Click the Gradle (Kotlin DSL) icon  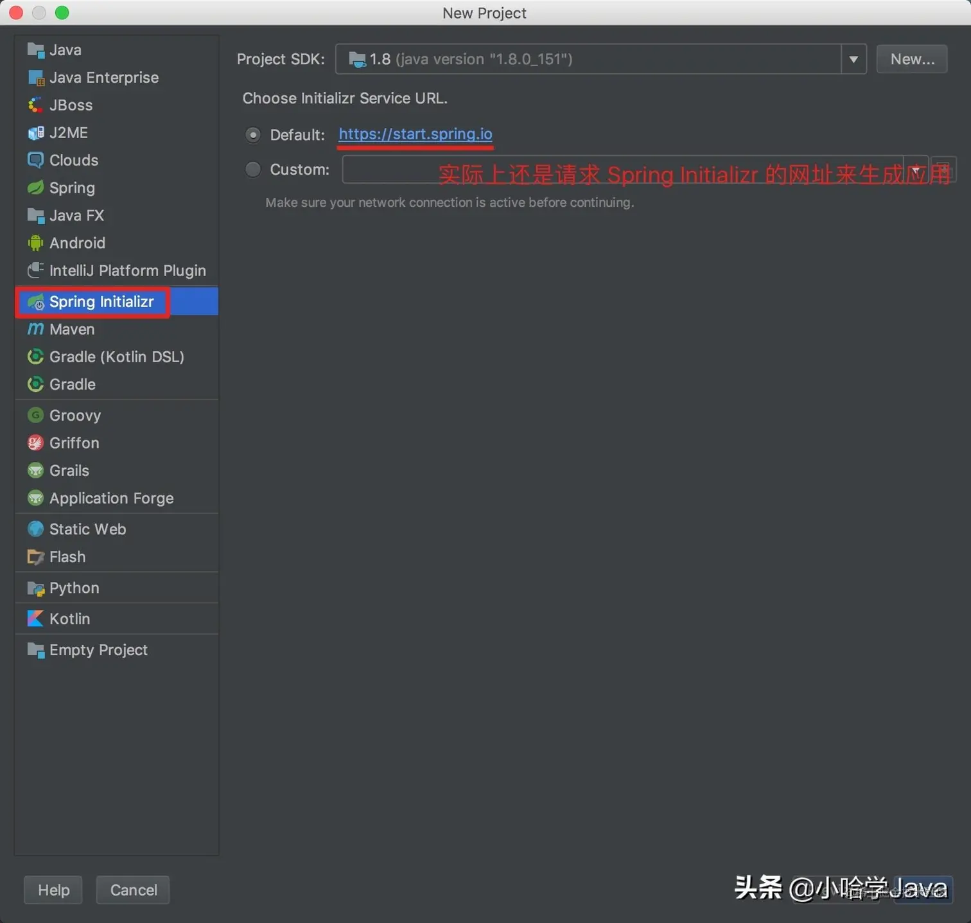tap(36, 356)
